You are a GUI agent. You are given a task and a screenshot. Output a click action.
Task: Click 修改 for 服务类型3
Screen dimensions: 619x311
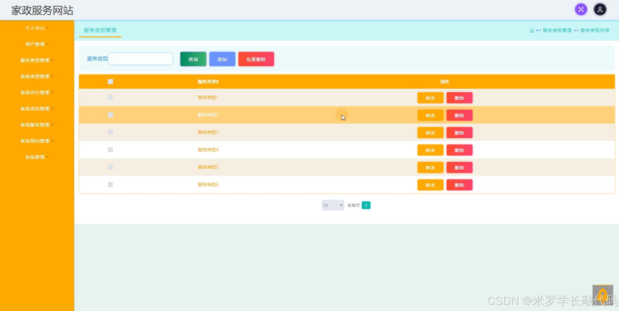point(430,133)
